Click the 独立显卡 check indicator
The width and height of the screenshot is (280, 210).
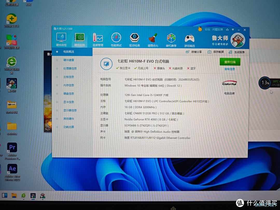pos(123,68)
